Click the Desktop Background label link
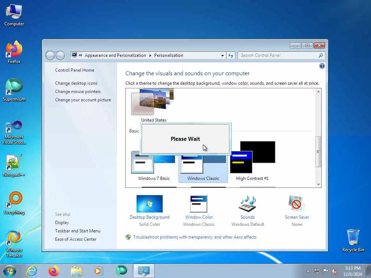Viewport: 371px width, 278px height. 150,217
